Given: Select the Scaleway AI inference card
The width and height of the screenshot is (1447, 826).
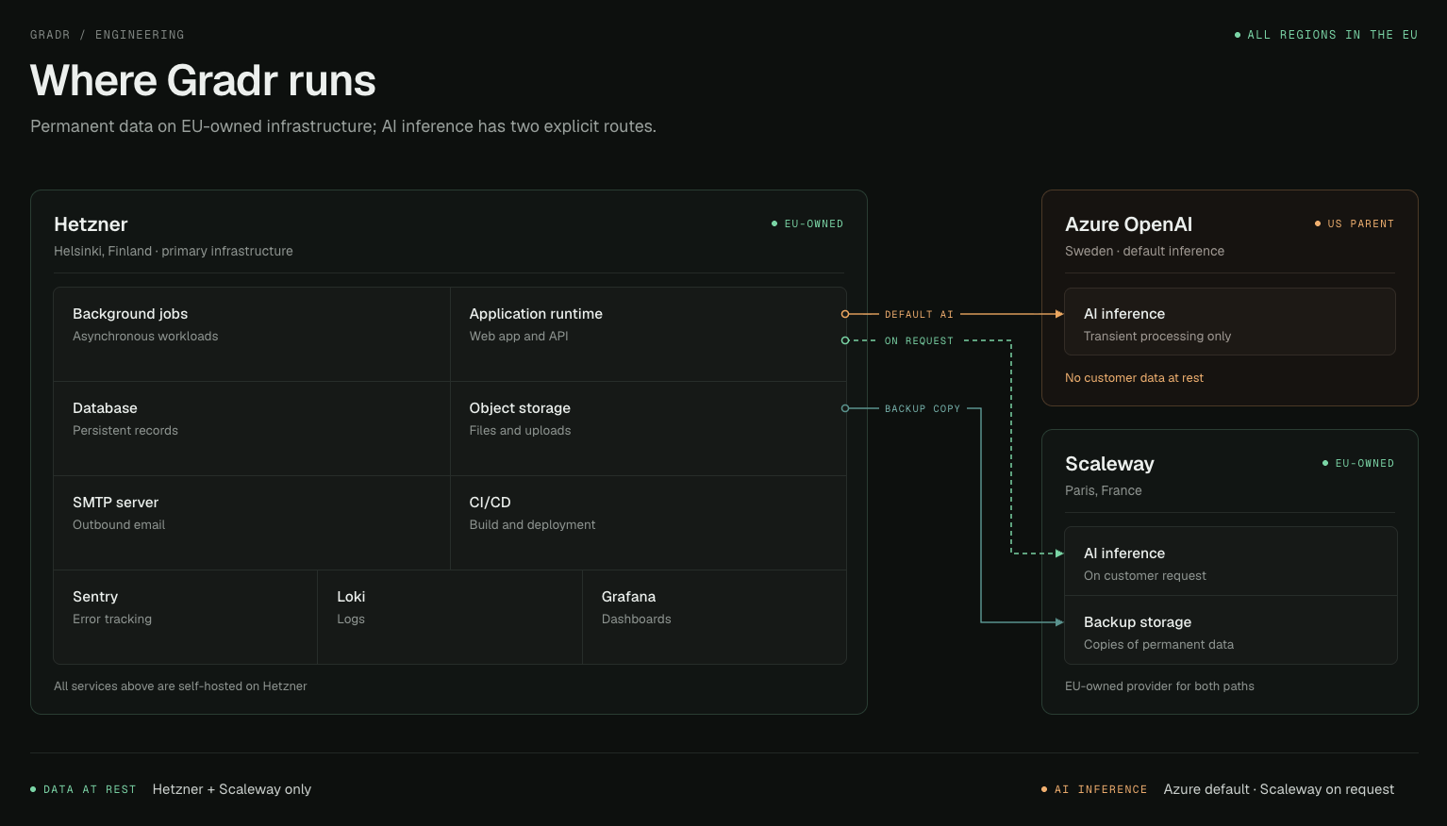Looking at the screenshot, I should click(1231, 561).
